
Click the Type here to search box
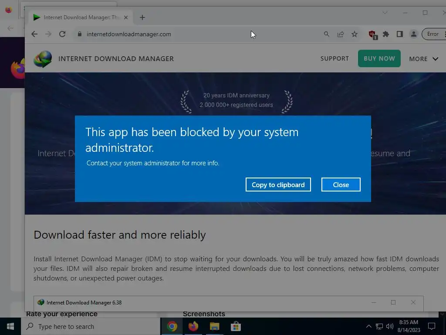91,326
